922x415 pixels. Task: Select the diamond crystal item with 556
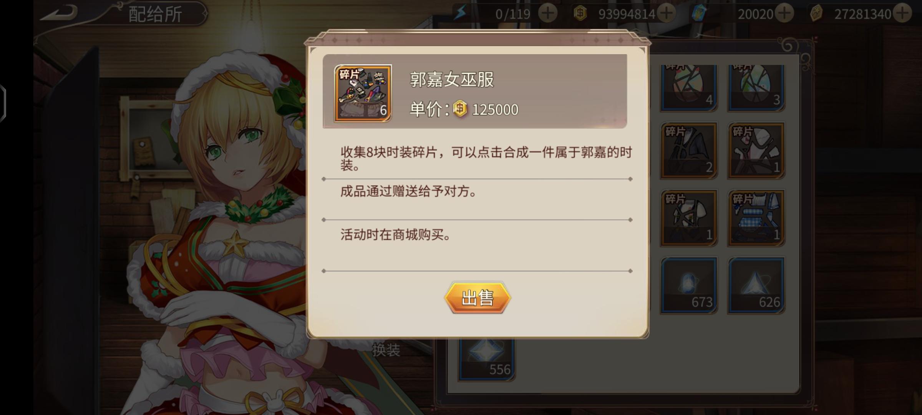[x=486, y=360]
